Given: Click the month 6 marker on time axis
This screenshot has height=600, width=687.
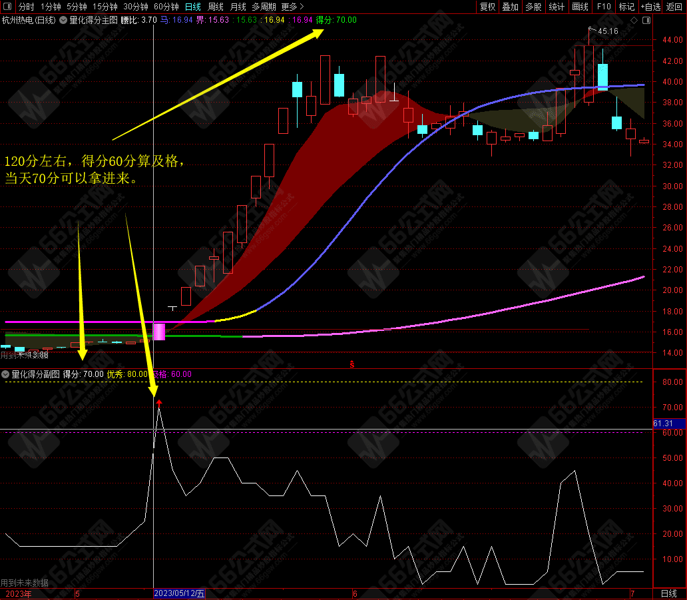Looking at the screenshot, I should 355,594.
